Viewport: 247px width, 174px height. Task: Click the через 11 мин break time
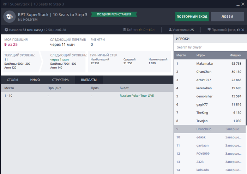tap(62, 45)
